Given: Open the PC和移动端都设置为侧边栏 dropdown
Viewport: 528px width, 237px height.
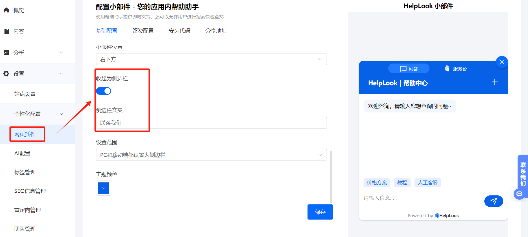Looking at the screenshot, I should 211,155.
